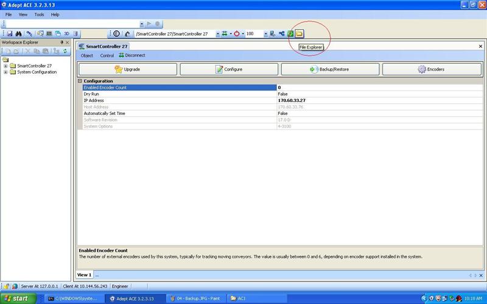487x304 pixels.
Task: Click Disconnect in the controller toolbar
Action: pos(132,55)
